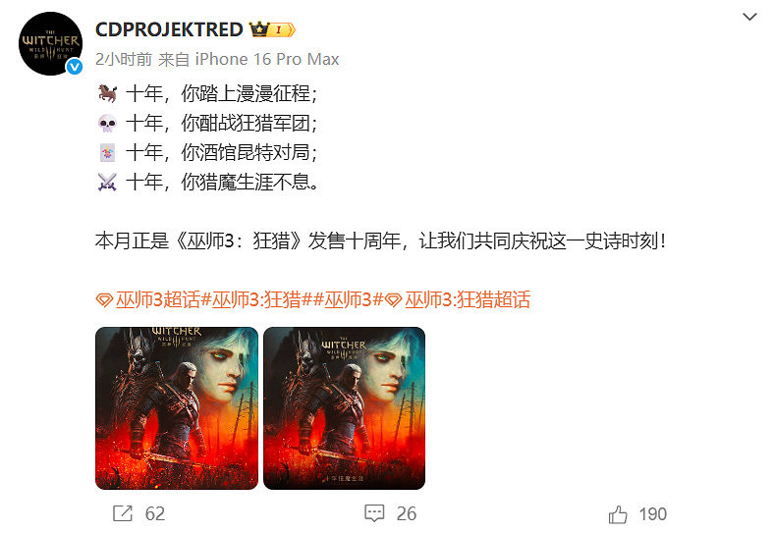The image size is (773, 533).
Task: Click the crown VIP membership badge
Action: pos(272,29)
